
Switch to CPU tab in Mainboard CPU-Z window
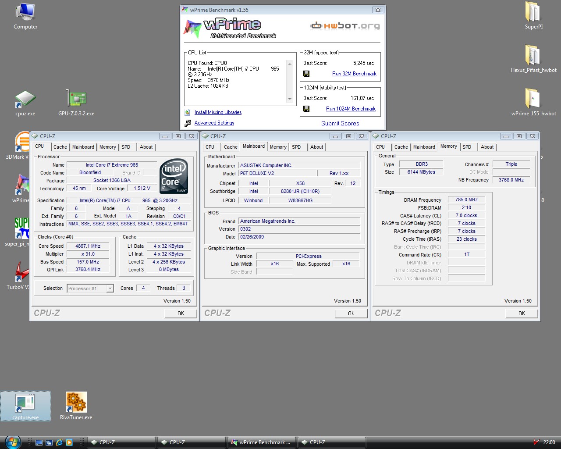pyautogui.click(x=210, y=147)
